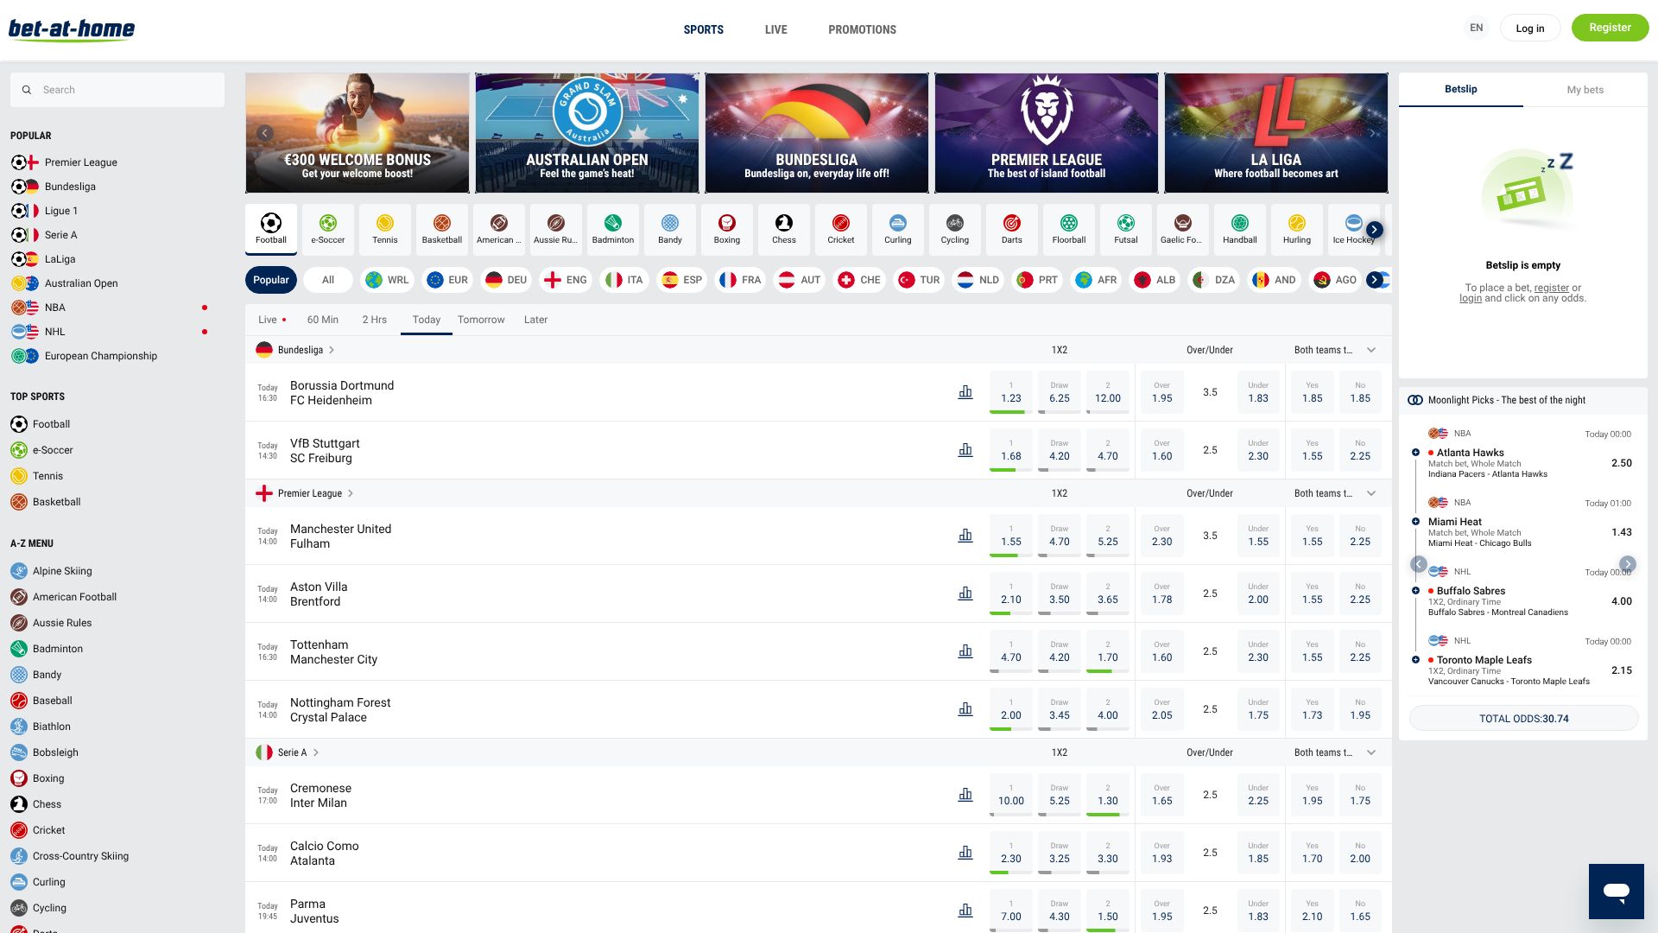Change language via EN selector
Image resolution: width=1658 pixels, height=933 pixels.
click(1476, 28)
